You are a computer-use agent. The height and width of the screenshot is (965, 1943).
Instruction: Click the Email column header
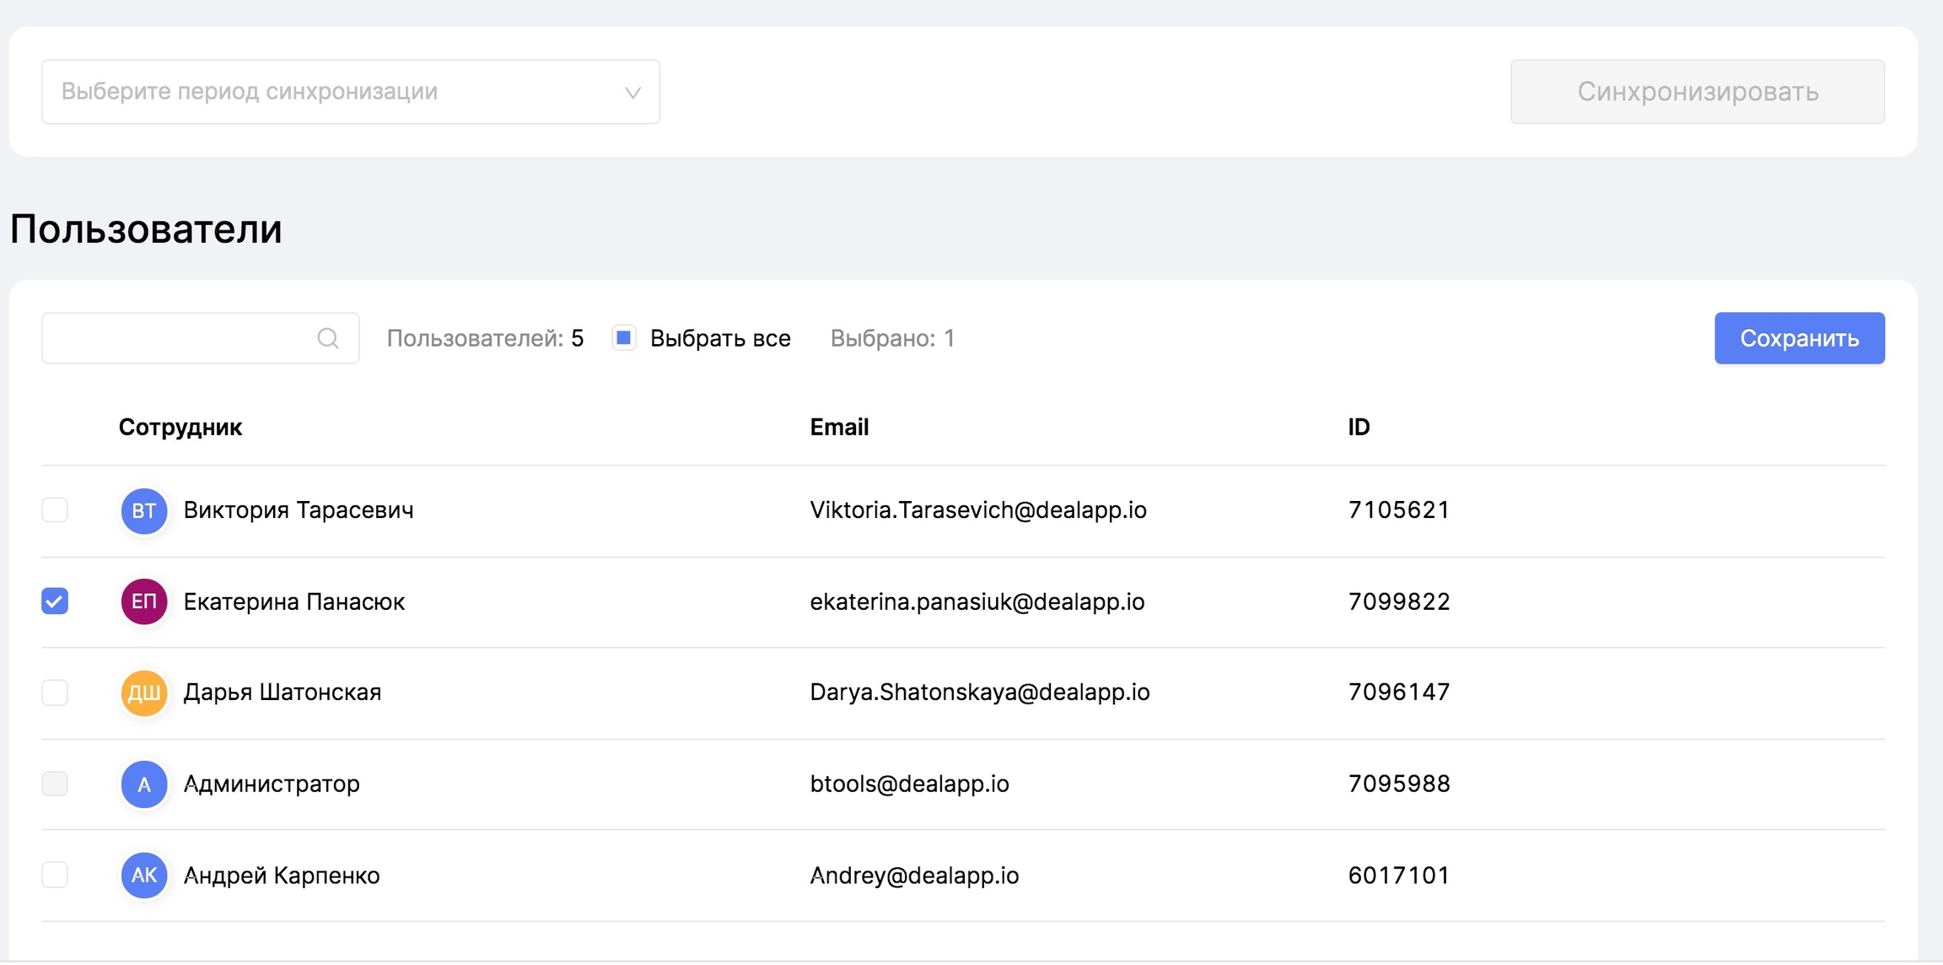pyautogui.click(x=839, y=427)
